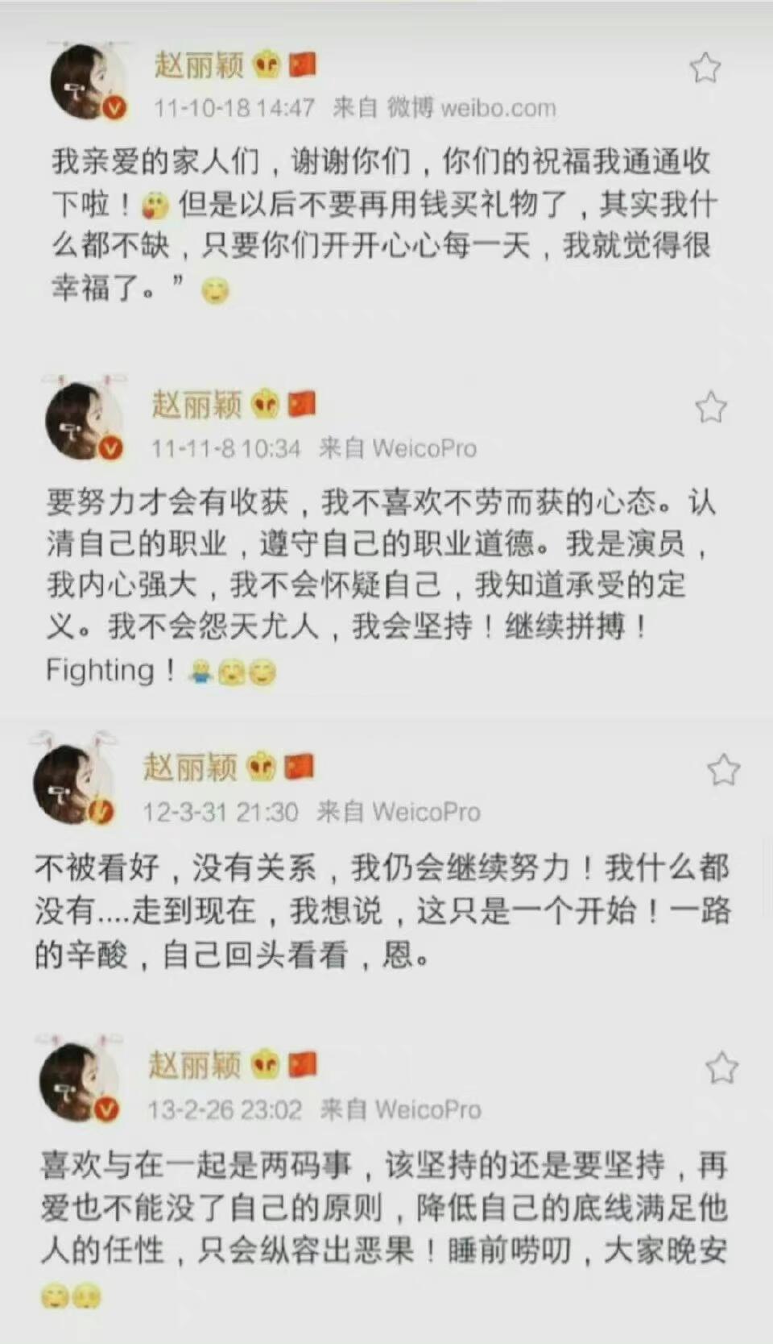Click crown badge on 12-3-31 post
773x1344 pixels.
point(261,767)
